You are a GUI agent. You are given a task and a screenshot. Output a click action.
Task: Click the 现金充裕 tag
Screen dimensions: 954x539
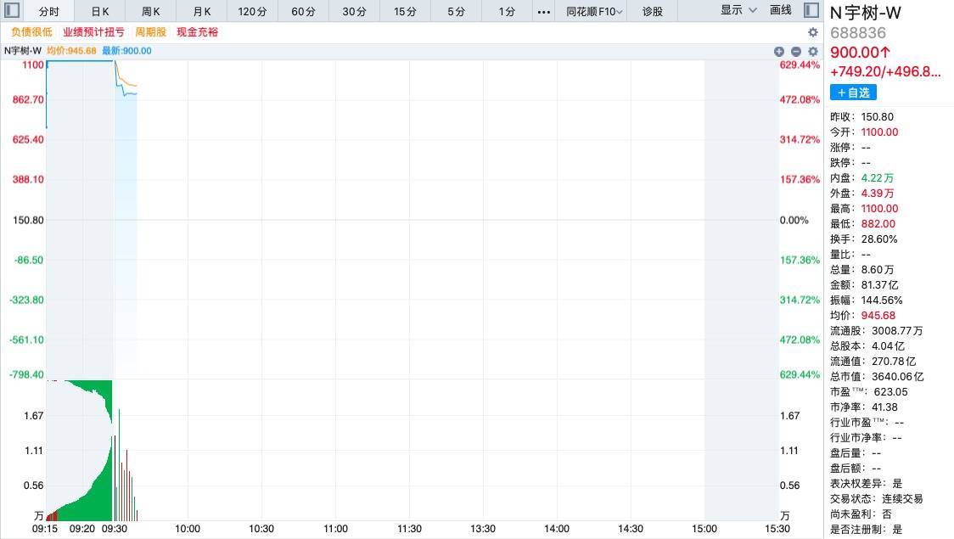tap(197, 32)
